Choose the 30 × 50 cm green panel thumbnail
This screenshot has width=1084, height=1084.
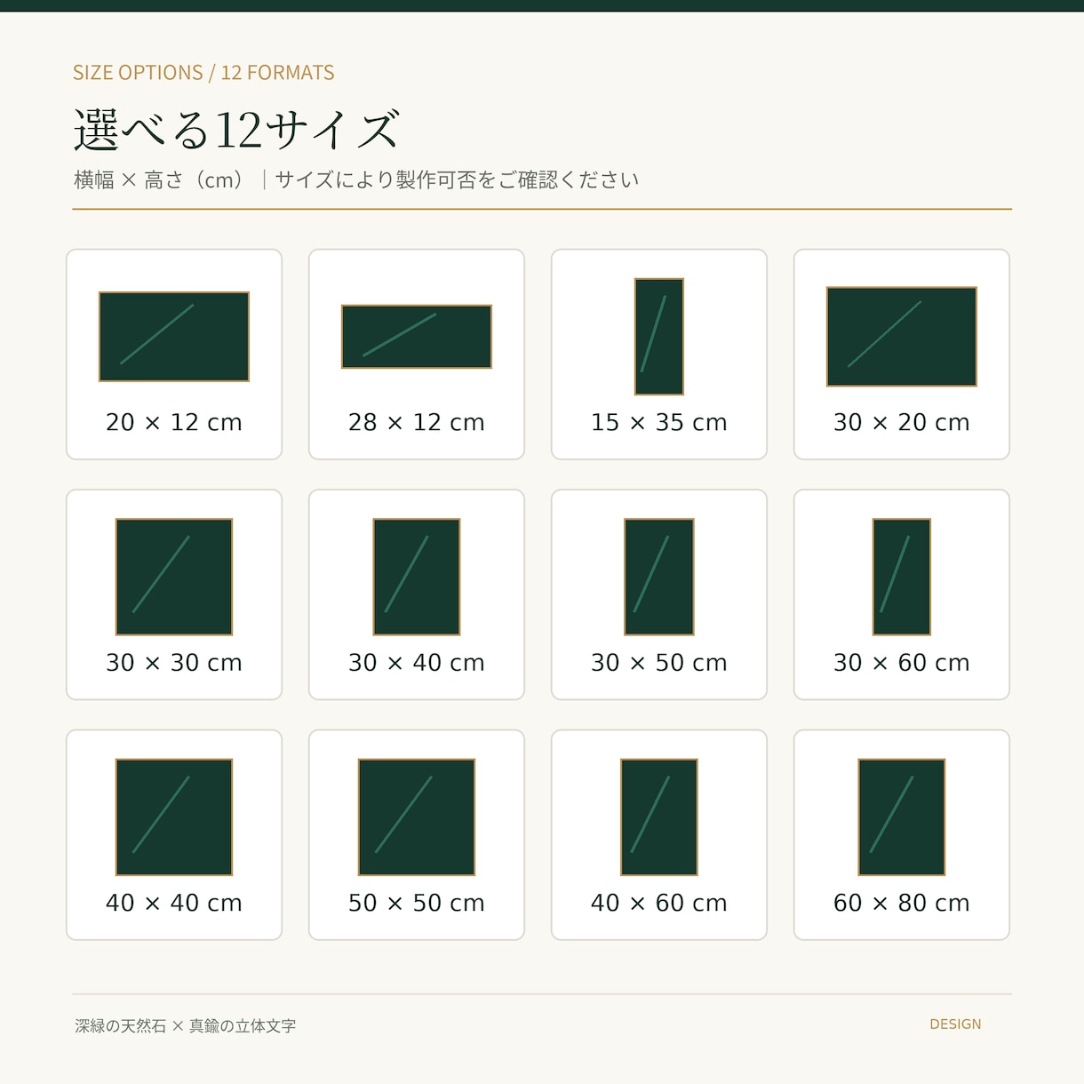click(x=659, y=577)
